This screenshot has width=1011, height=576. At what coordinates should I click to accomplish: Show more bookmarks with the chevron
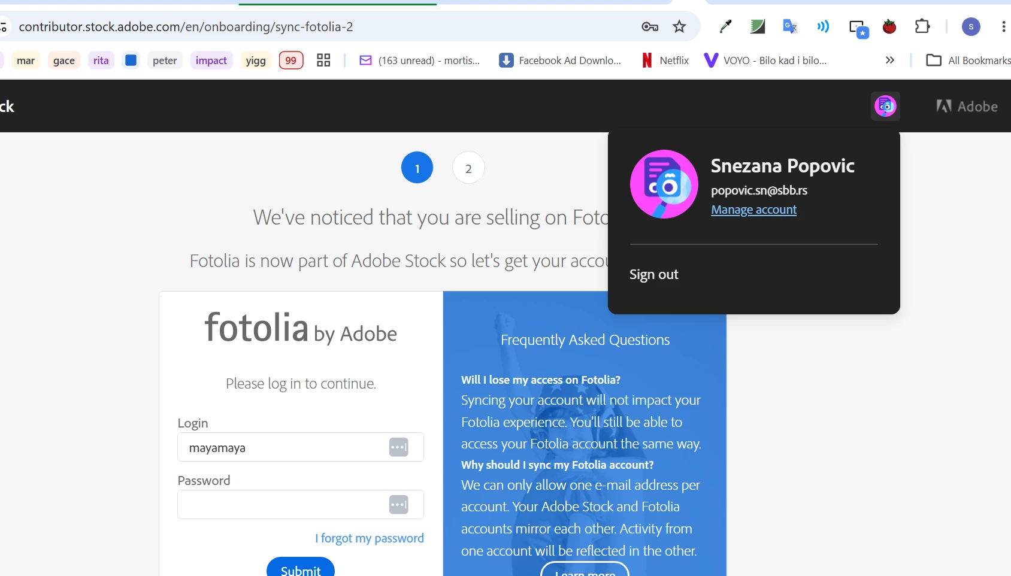click(890, 60)
